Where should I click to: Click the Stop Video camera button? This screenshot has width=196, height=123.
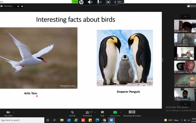[8, 114]
